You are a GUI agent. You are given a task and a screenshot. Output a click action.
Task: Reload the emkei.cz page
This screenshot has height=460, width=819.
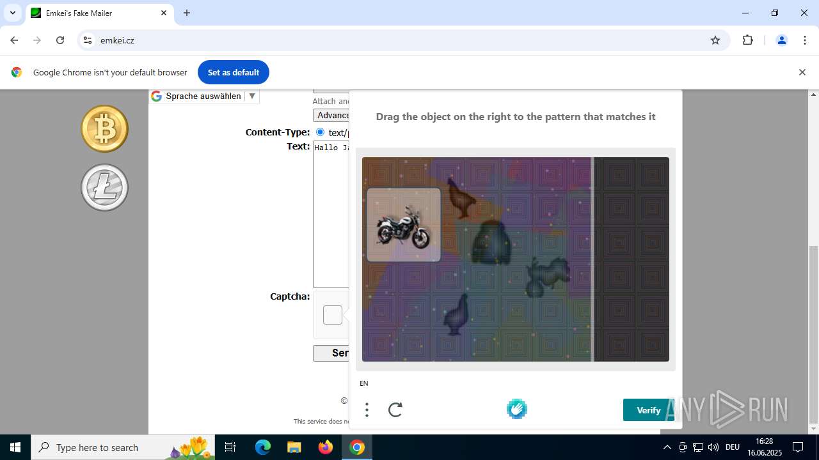pyautogui.click(x=60, y=40)
